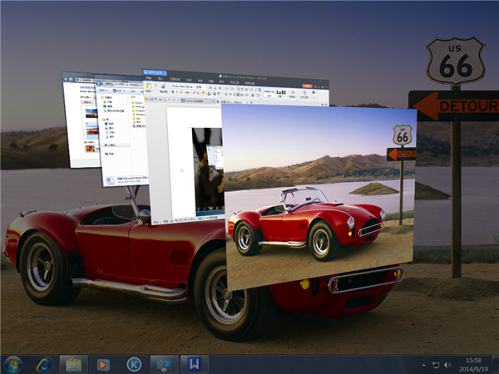Select the front desktop preview with red car

pyautogui.click(x=320, y=195)
